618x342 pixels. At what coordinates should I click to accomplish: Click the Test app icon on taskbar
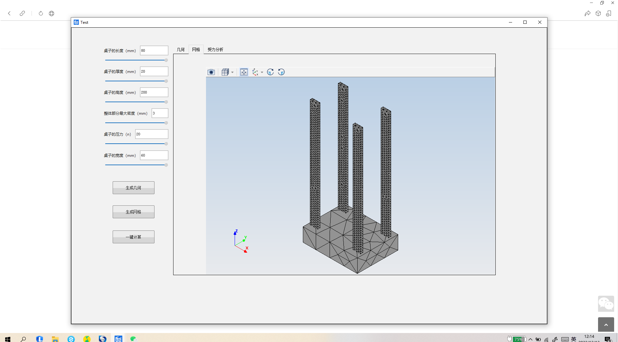[118, 339]
